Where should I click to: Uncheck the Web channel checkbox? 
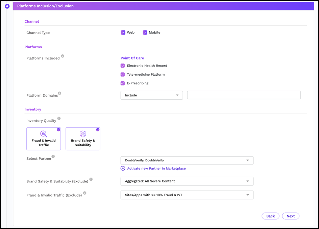[x=124, y=32]
